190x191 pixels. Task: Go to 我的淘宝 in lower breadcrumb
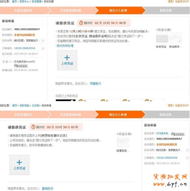tap(24, 105)
